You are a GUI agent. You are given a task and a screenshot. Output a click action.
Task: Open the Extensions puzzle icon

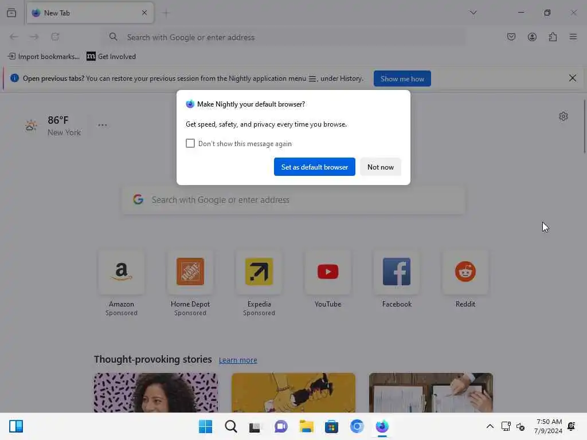pos(553,37)
